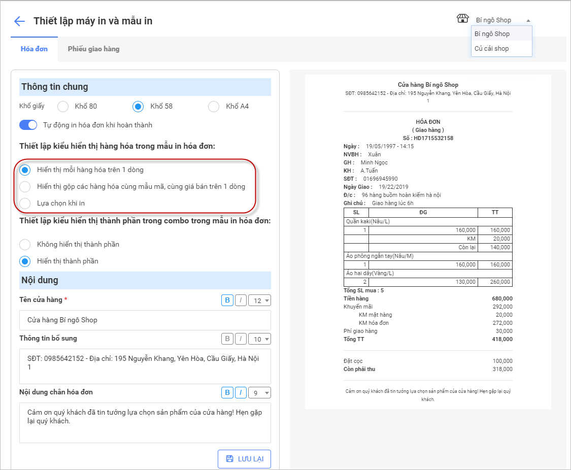This screenshot has width=571, height=470.
Task: Click invoice number HD1715532158 in preview
Action: 433,138
